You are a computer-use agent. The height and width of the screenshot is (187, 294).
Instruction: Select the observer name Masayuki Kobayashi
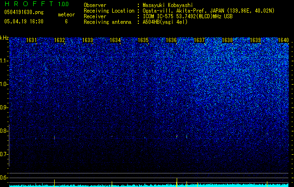(168, 5)
